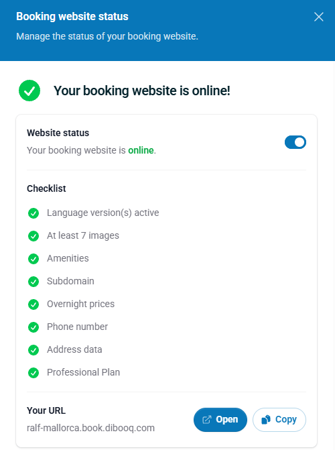335x450 pixels.
Task: Click the large green online checkmark icon
Action: 29,91
